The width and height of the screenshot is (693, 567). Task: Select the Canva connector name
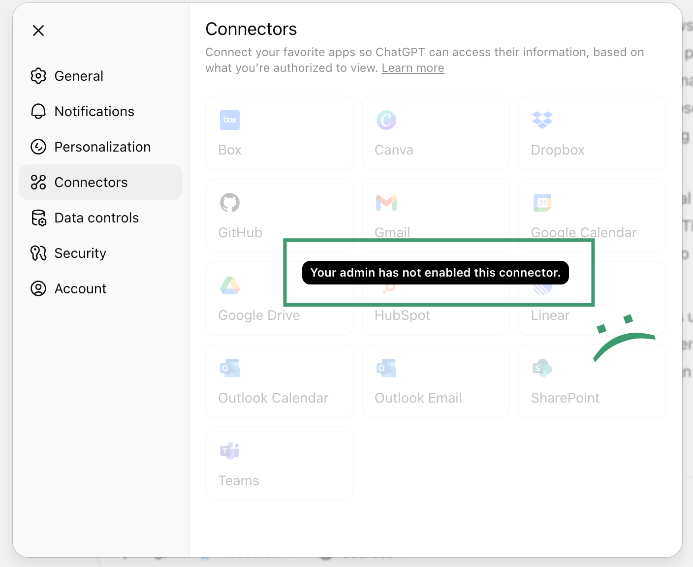tap(394, 150)
